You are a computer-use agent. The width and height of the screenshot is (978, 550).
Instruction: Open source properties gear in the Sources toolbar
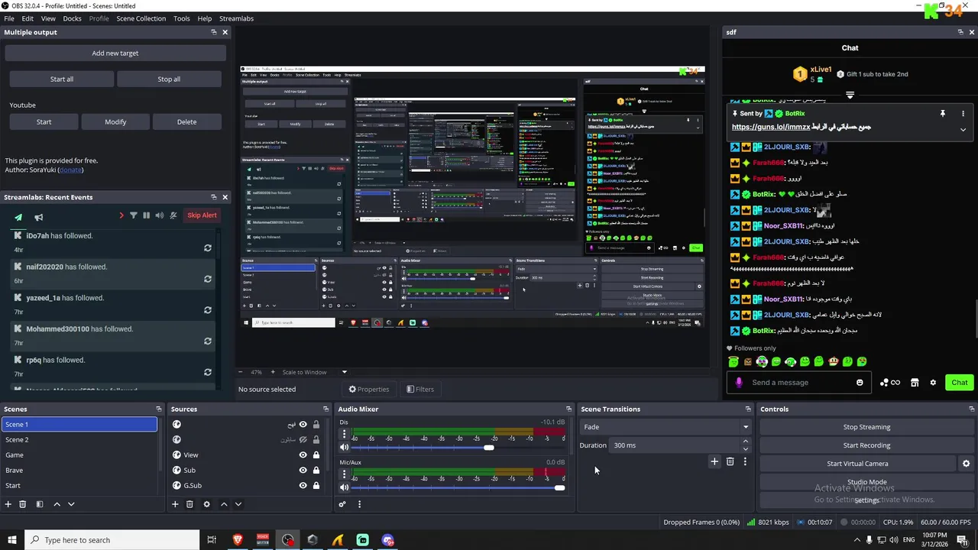(x=206, y=504)
